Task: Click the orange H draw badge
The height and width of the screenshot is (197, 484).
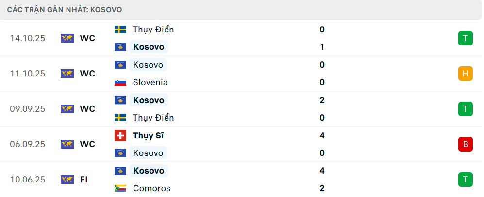Action: pyautogui.click(x=465, y=74)
